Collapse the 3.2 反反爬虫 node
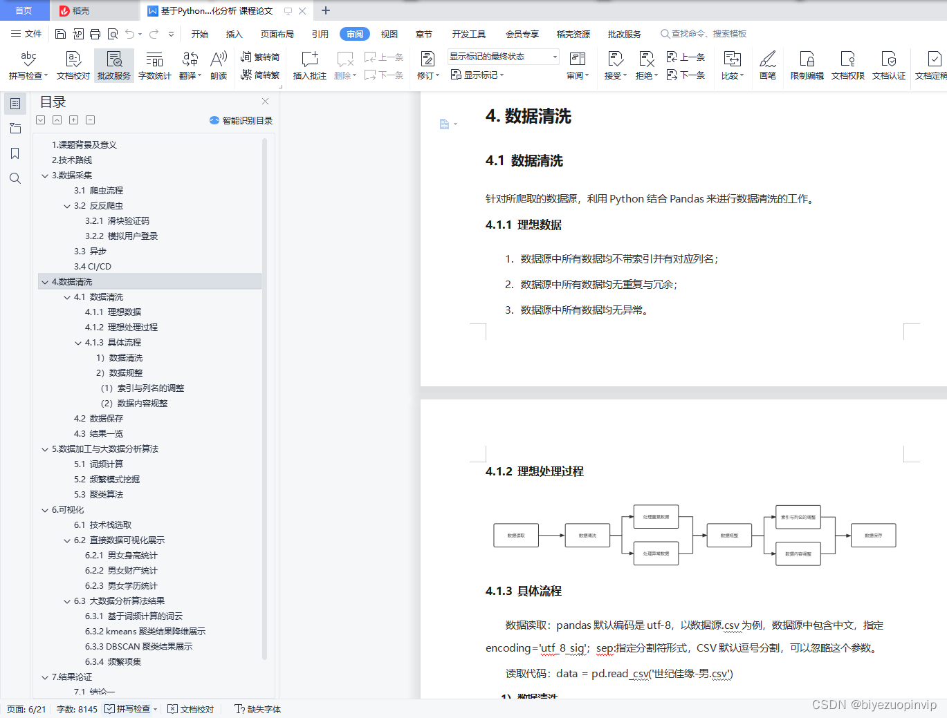This screenshot has width=947, height=718. coord(67,206)
